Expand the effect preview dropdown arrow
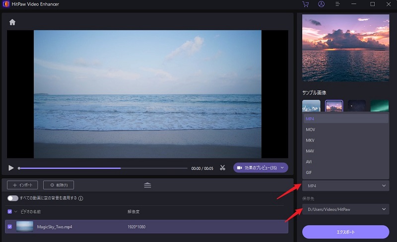The height and width of the screenshot is (242, 397). (x=282, y=168)
